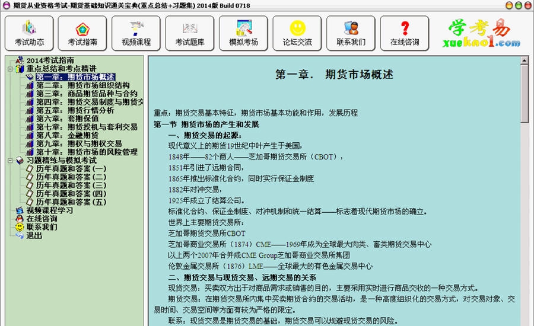Open 联系我们 tree item
534x326 pixels.
tap(42, 227)
